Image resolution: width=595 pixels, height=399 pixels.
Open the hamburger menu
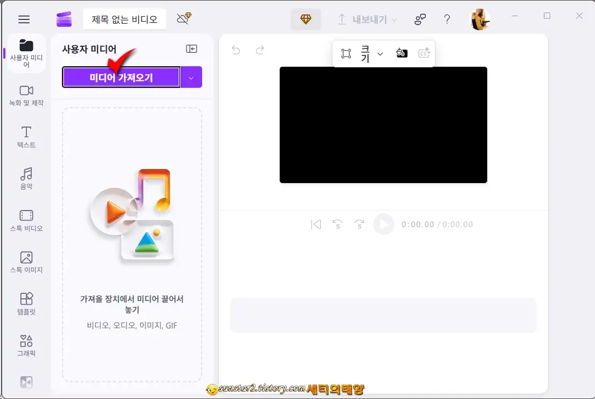coord(24,19)
